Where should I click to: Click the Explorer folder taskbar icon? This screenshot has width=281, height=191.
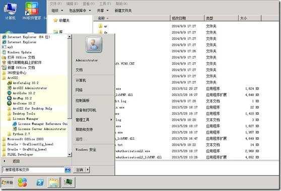[54, 182]
